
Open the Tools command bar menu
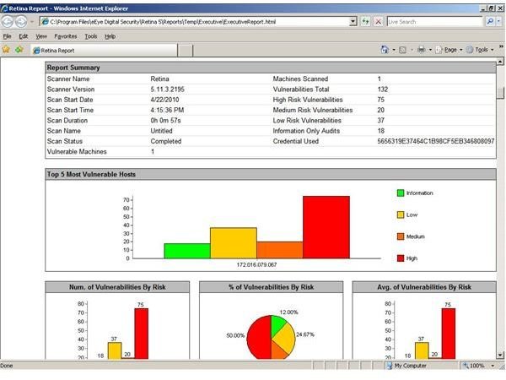[480, 50]
